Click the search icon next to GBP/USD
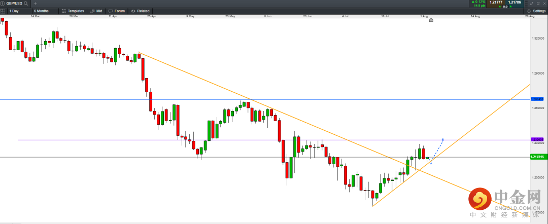 pyautogui.click(x=26, y=3)
